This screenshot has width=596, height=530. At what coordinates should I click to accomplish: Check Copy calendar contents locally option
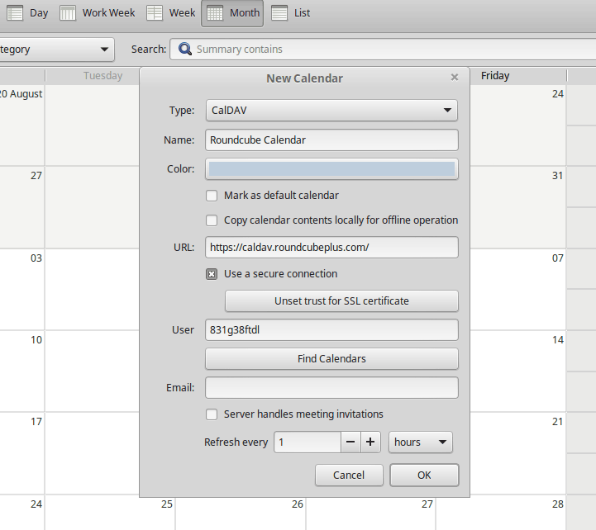point(212,220)
